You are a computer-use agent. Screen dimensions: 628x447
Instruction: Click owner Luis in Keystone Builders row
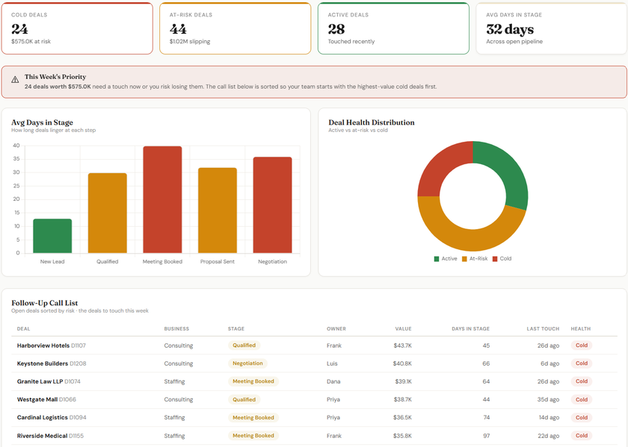click(332, 363)
